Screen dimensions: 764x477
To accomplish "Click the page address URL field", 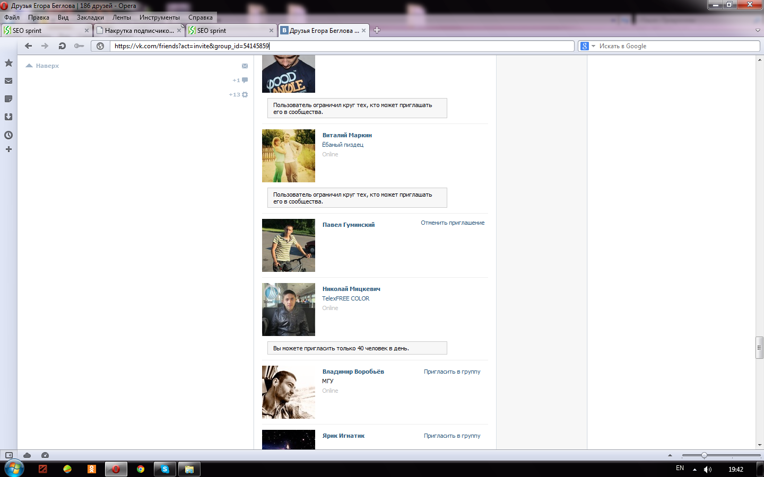I will point(342,46).
